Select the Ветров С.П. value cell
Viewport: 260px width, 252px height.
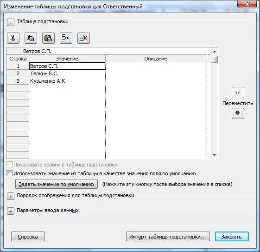pos(67,66)
